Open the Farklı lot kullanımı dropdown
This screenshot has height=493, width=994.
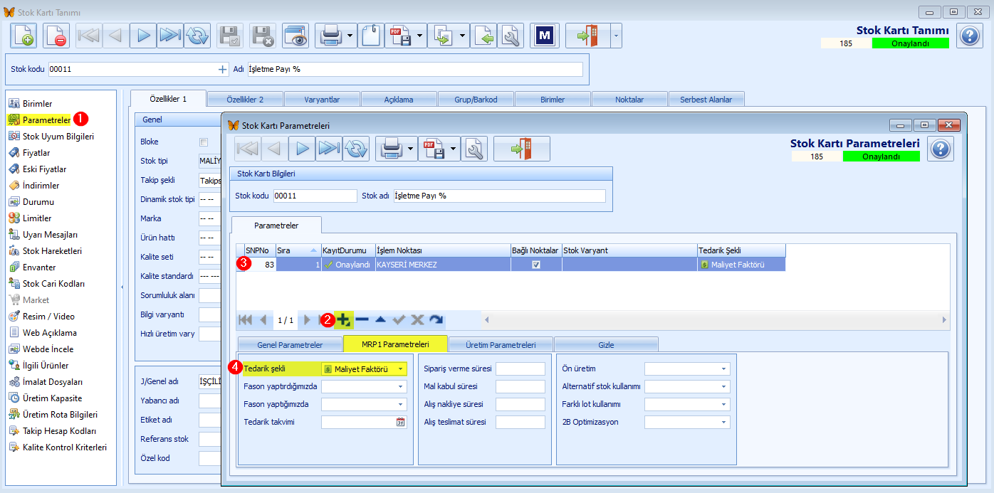pos(724,404)
